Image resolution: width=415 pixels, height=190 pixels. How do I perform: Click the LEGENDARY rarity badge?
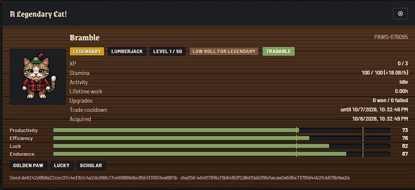coord(87,51)
